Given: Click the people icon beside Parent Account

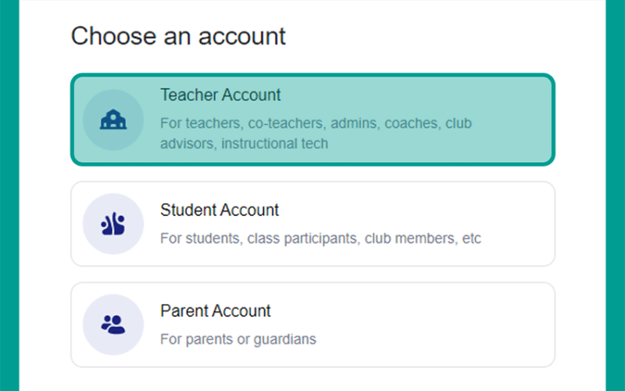Looking at the screenshot, I should [113, 325].
